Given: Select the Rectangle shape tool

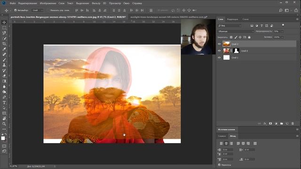Looking at the screenshot, I should click(x=4, y=113).
